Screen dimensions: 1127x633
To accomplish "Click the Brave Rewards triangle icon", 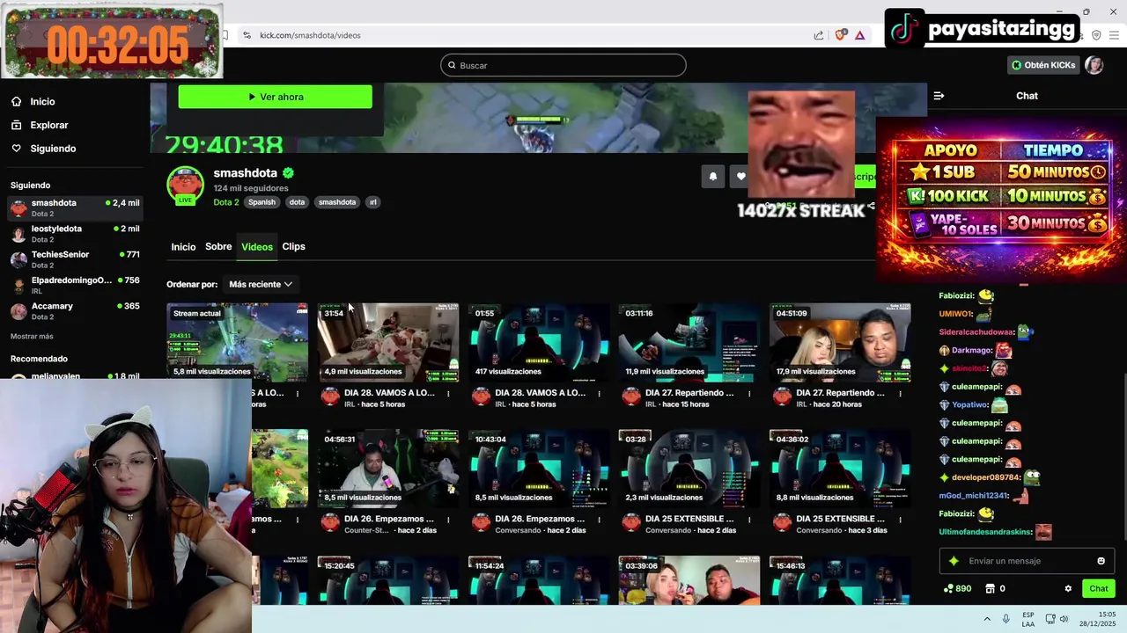I will click(859, 35).
